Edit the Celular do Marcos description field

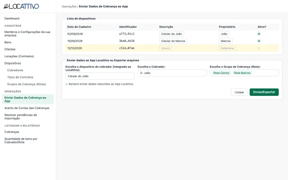pyautogui.click(x=173, y=41)
